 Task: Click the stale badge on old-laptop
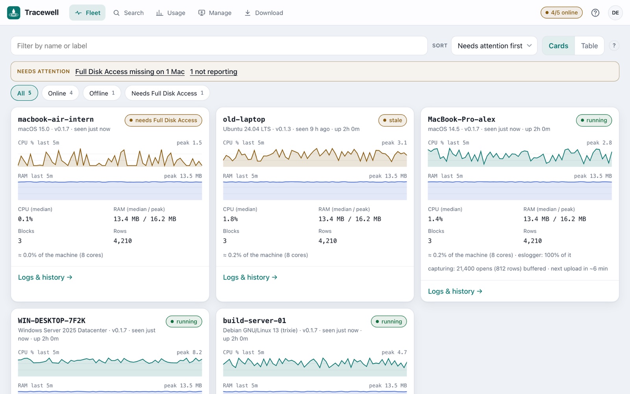[x=393, y=120]
